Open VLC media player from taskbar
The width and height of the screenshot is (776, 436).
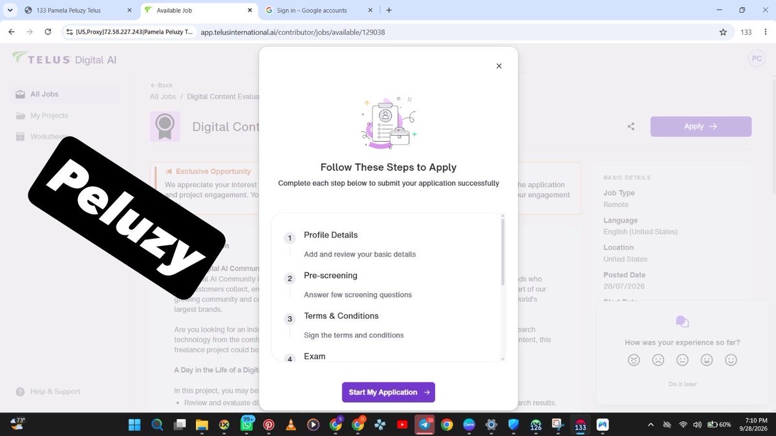(x=291, y=425)
